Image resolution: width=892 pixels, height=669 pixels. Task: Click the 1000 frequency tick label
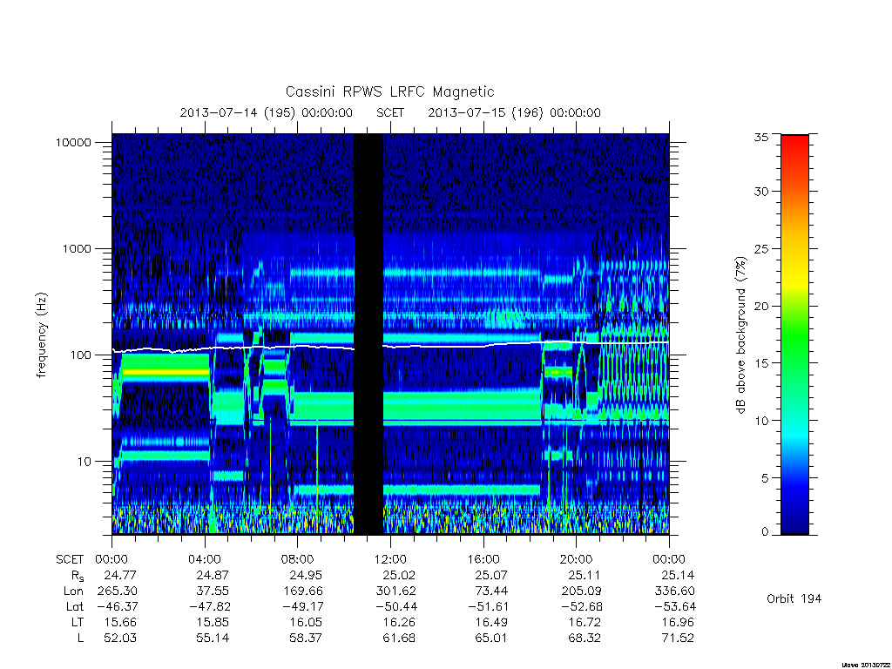click(77, 248)
